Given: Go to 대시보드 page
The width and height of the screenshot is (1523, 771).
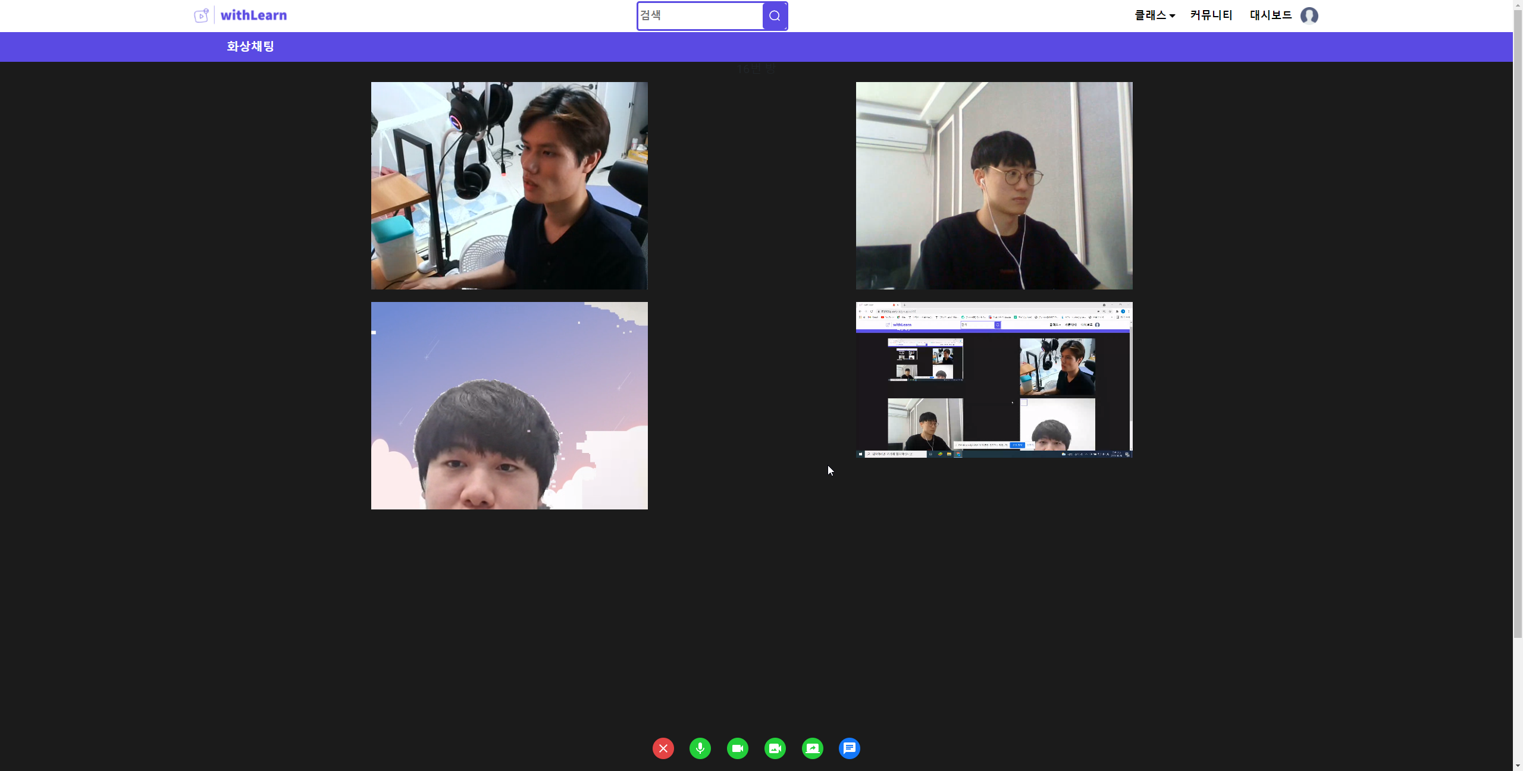Looking at the screenshot, I should point(1271,15).
